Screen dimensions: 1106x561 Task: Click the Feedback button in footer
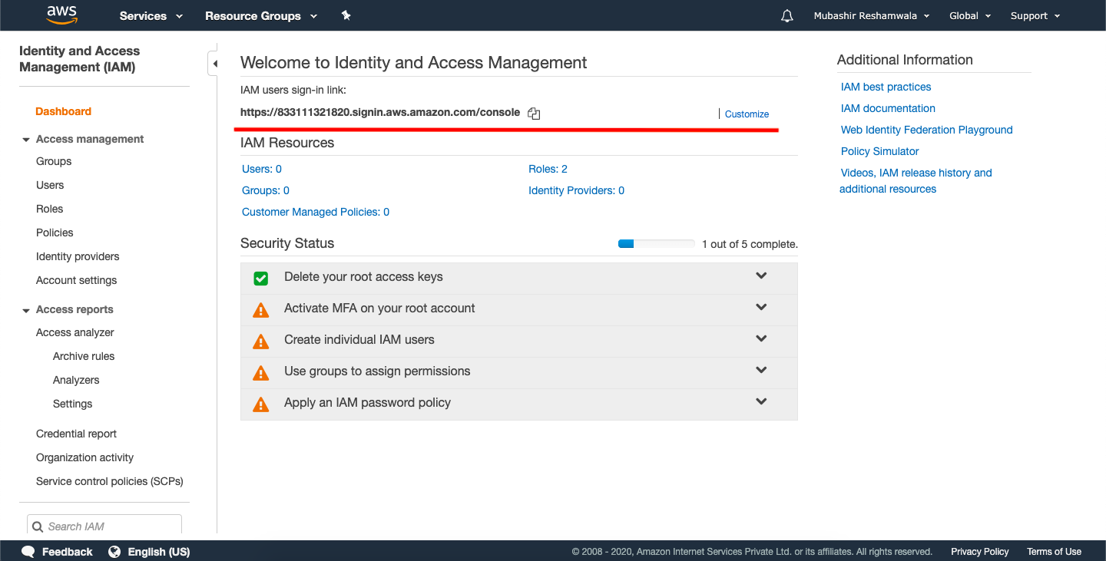[x=57, y=552]
